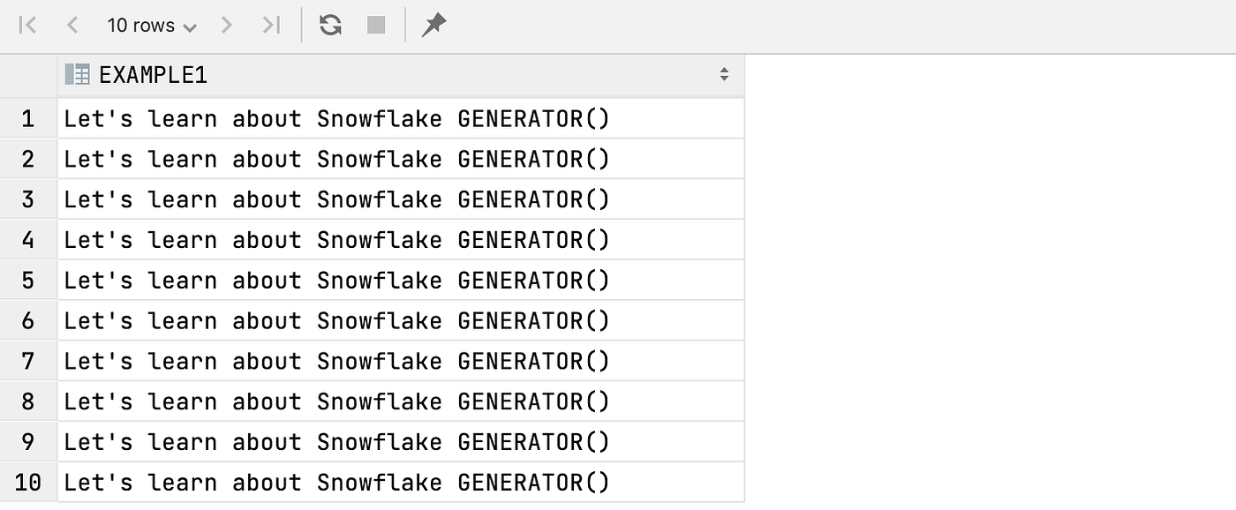This screenshot has width=1236, height=510.
Task: Go to the first page of results
Action: pyautogui.click(x=28, y=26)
